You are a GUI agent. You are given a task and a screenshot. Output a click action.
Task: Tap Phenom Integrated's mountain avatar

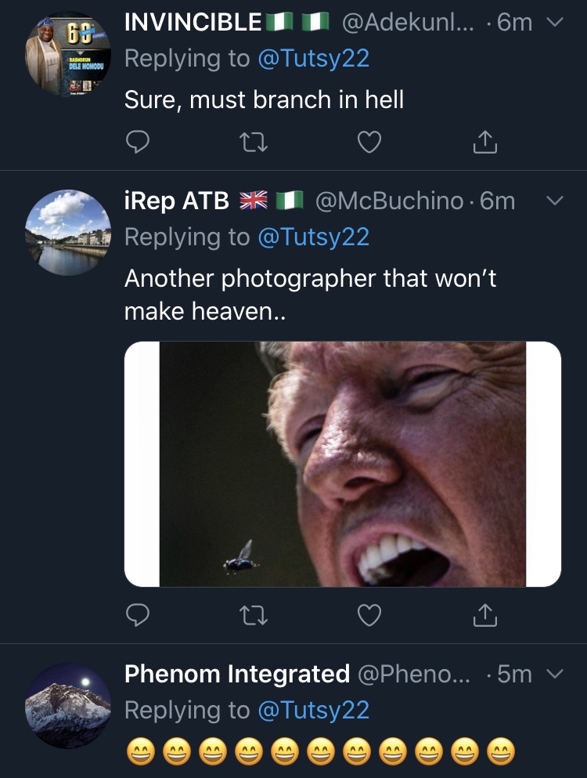pyautogui.click(x=68, y=705)
